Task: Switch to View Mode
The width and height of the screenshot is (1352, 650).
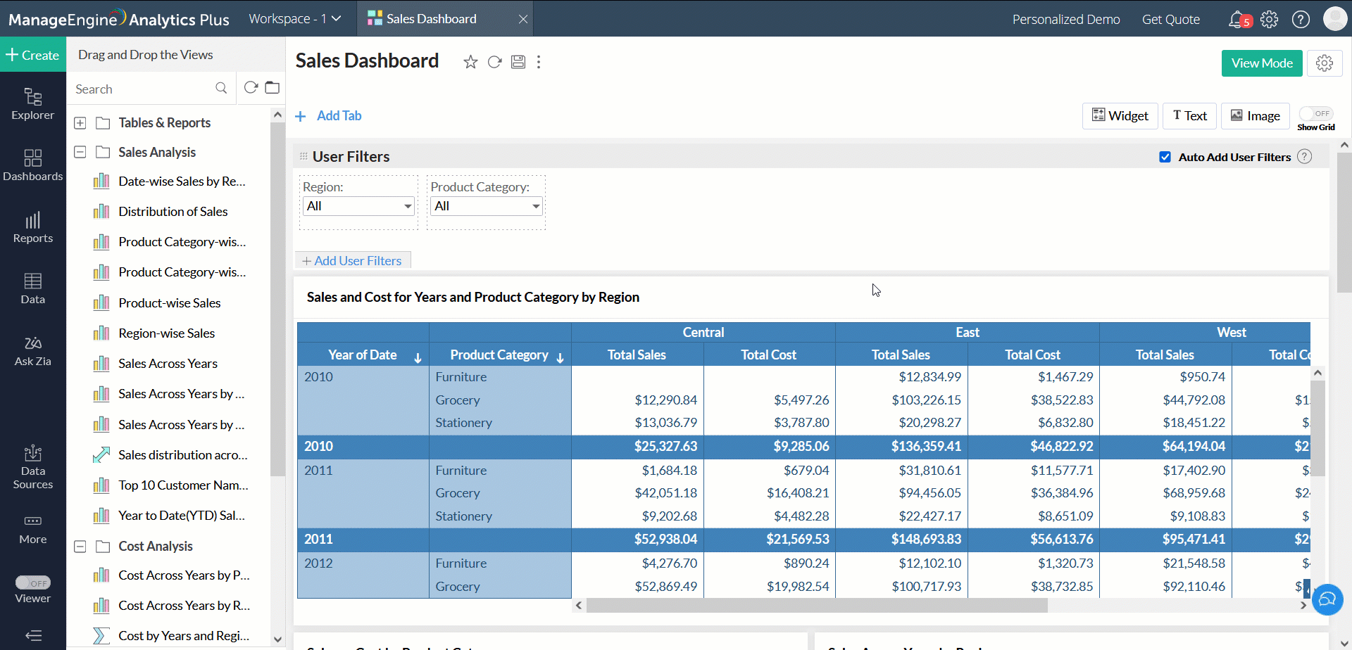Action: pos(1261,63)
